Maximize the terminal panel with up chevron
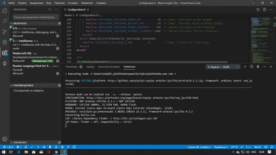 click(x=264, y=67)
